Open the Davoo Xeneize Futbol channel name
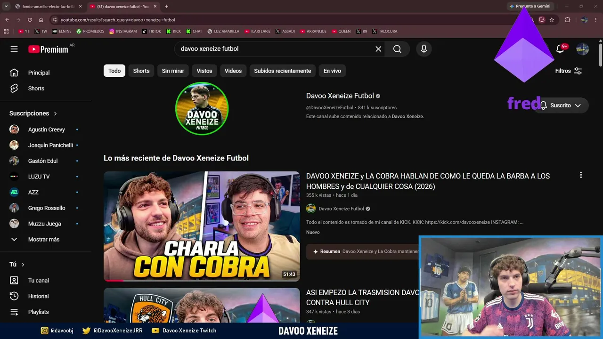The height and width of the screenshot is (339, 603). [x=340, y=96]
